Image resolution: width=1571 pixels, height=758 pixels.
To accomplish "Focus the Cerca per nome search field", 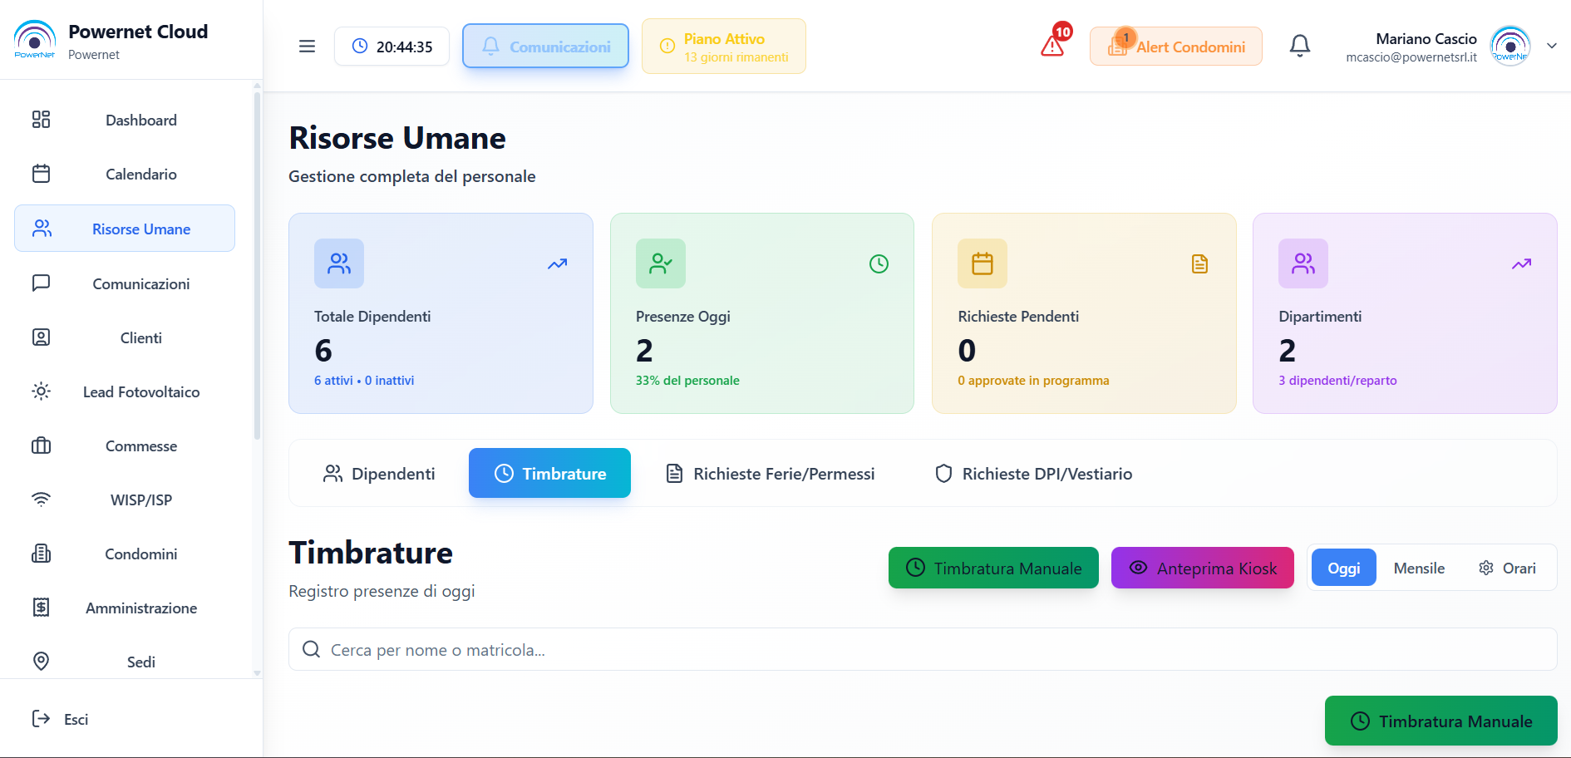I will (x=923, y=650).
